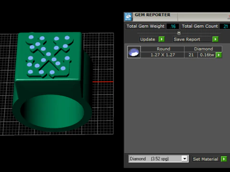This screenshot has height=172, width=230.
Task: Click the Total Gem Count label
Action: (x=200, y=26)
